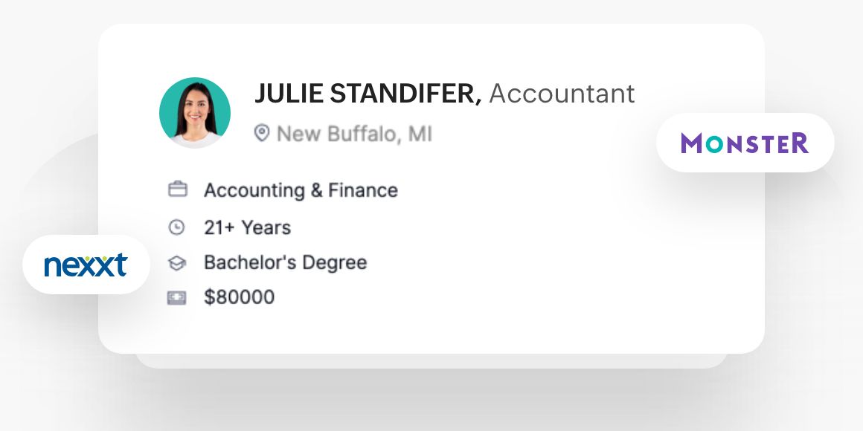The height and width of the screenshot is (431, 863).
Task: Click the location pin icon
Action: [x=261, y=134]
